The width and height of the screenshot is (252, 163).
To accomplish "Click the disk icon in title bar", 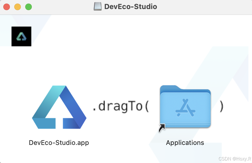I will [x=98, y=6].
